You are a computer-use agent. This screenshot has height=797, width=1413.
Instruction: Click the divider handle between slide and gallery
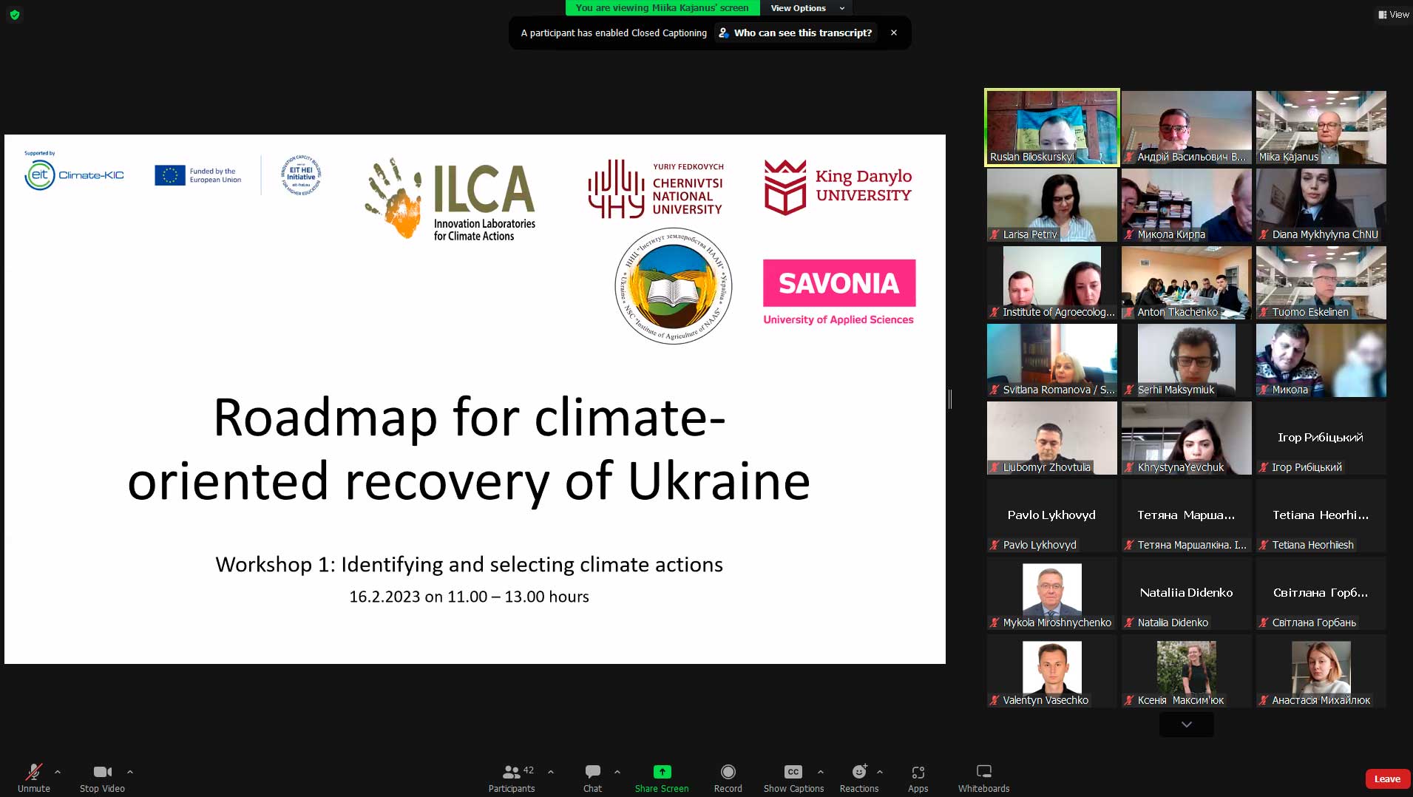[x=950, y=399]
